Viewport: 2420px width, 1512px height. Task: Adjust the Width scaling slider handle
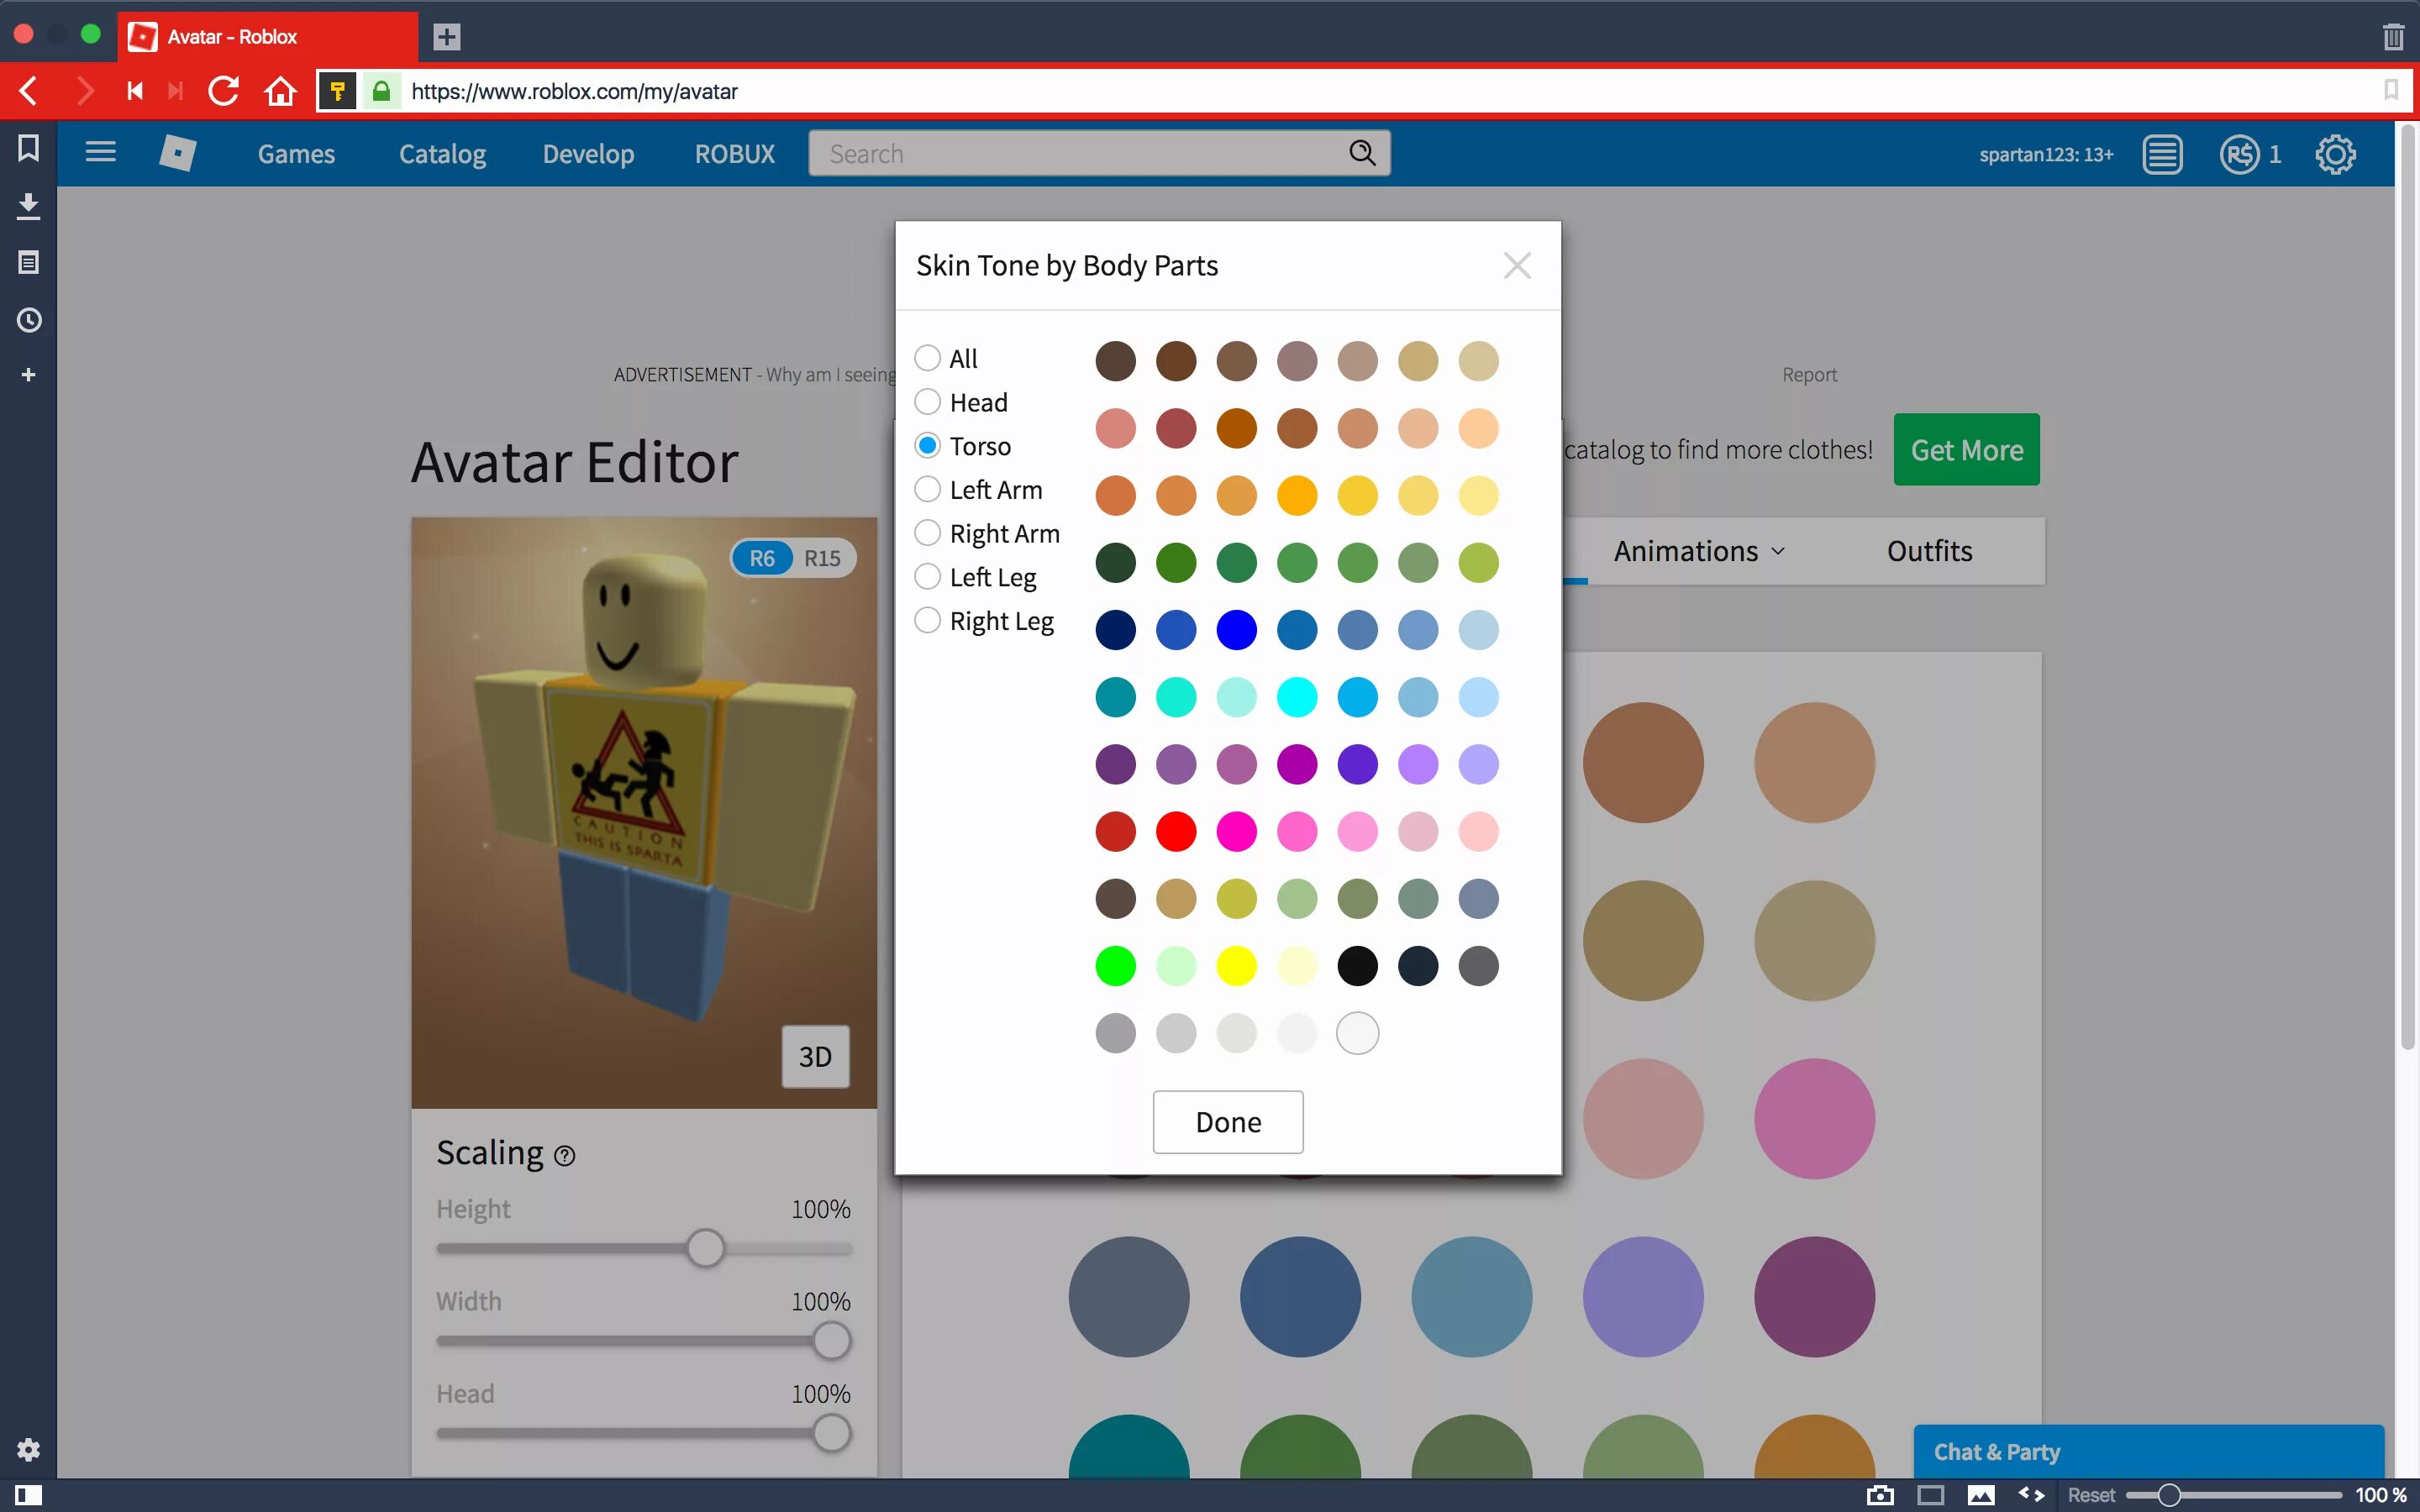tap(831, 1341)
